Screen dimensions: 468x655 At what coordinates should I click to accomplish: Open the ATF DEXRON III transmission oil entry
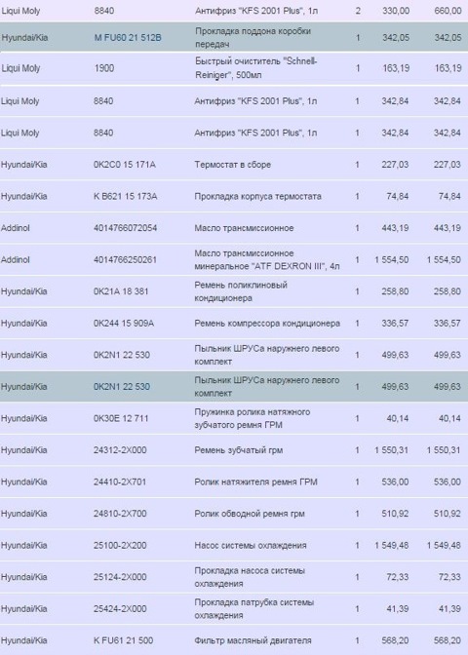point(234,260)
